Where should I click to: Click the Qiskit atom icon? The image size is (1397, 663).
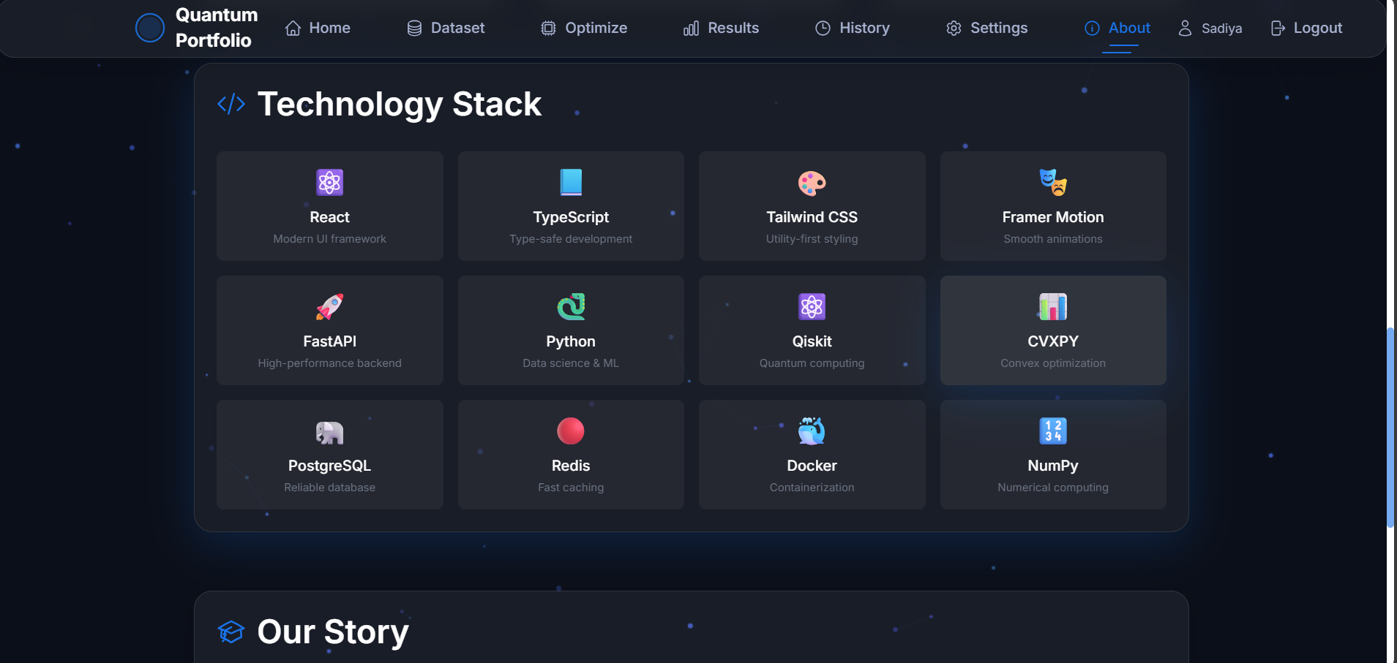coord(812,307)
